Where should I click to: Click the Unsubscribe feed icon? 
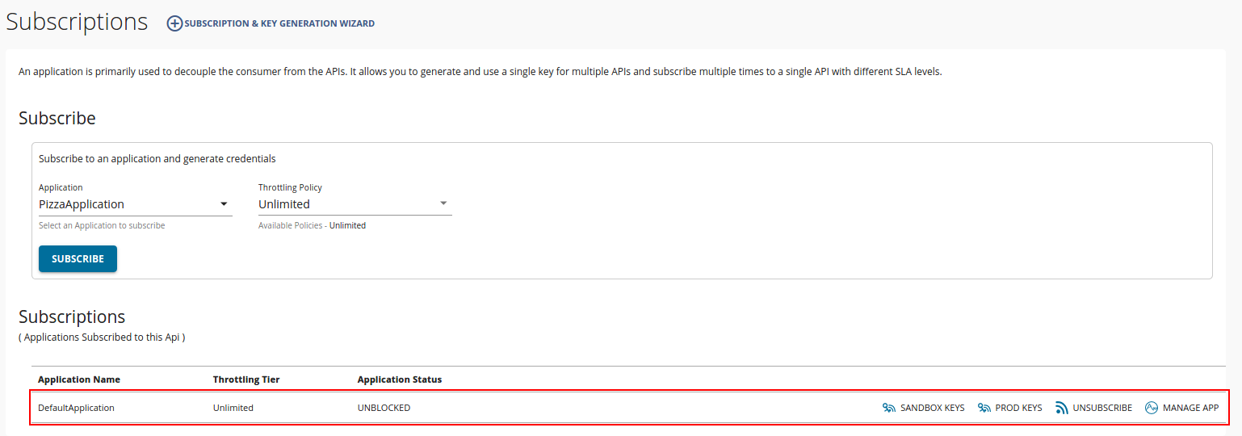click(1062, 408)
